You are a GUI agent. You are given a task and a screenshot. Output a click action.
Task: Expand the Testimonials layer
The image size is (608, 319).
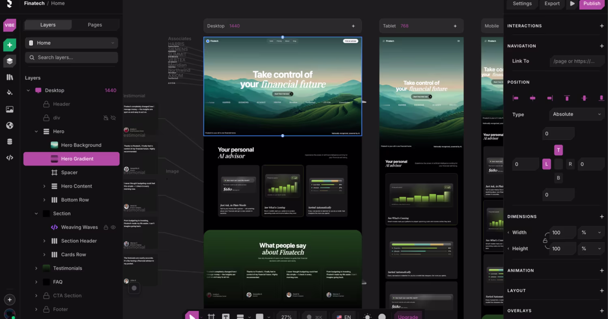tap(36, 268)
